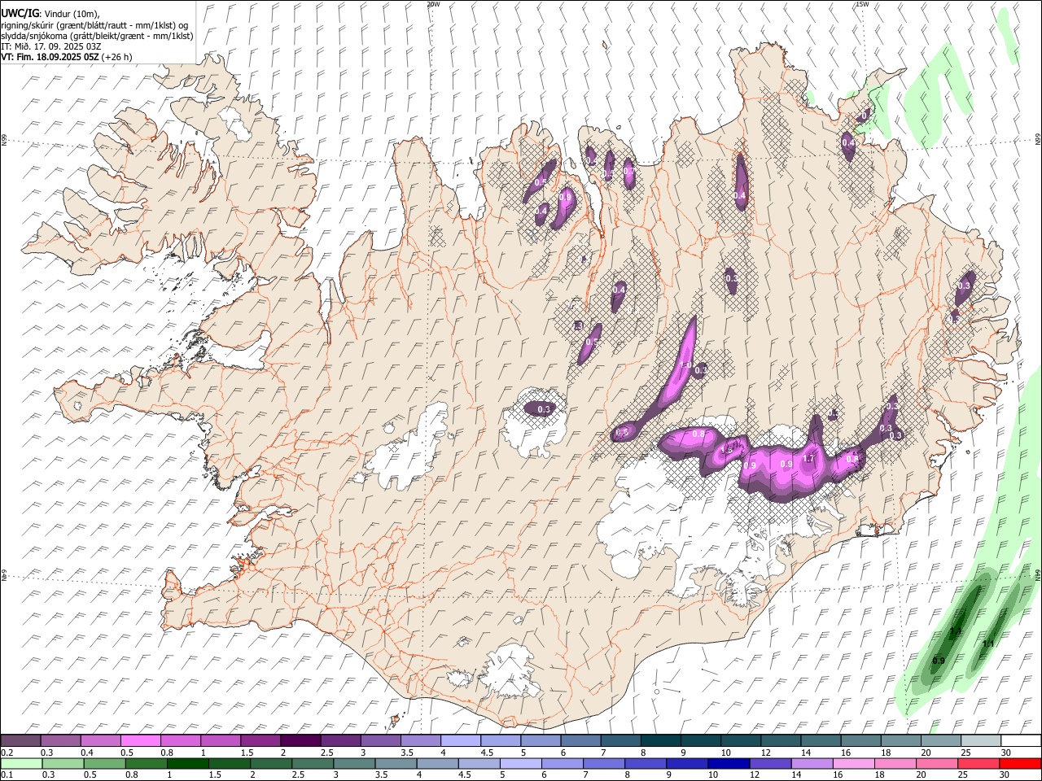Click the 'rigning/skúrir' legend description line
This screenshot has width=1042, height=781.
point(94,24)
